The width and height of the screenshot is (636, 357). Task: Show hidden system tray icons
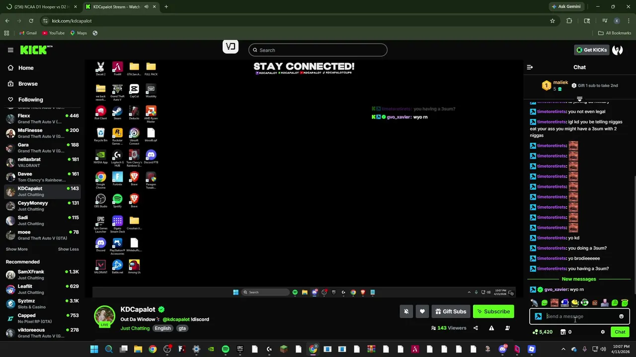tap(563, 349)
